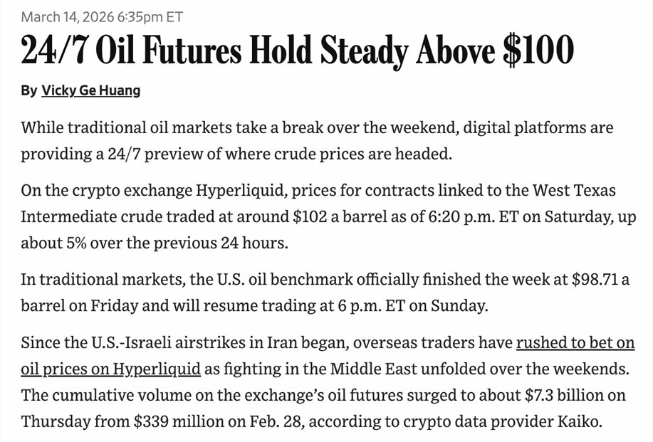Click the '$98.71' closing price text
The width and height of the screenshot is (653, 442).
pos(595,279)
